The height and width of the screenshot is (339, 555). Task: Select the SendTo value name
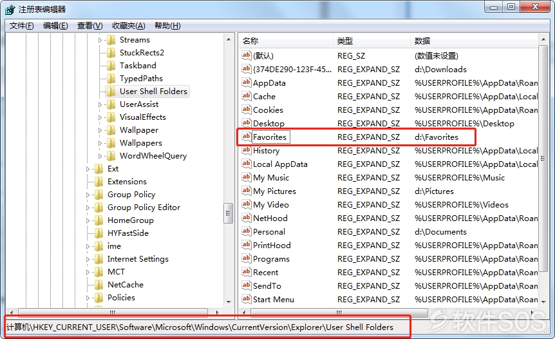tap(267, 286)
